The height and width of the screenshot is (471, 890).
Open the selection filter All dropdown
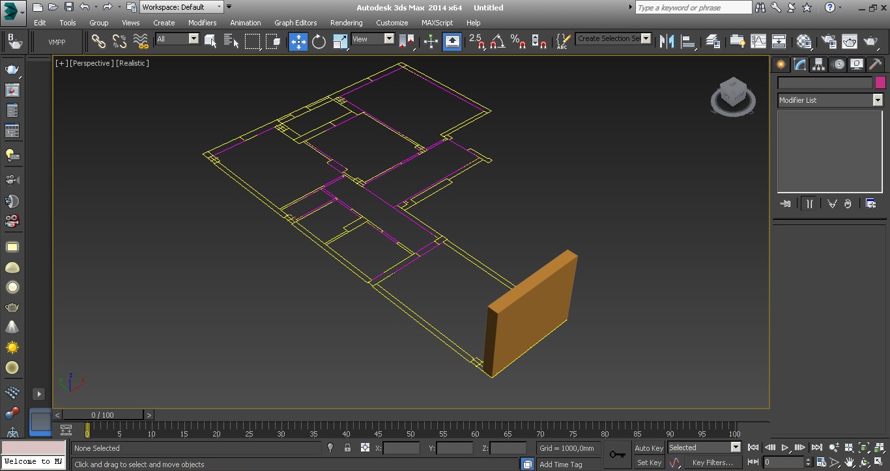177,39
